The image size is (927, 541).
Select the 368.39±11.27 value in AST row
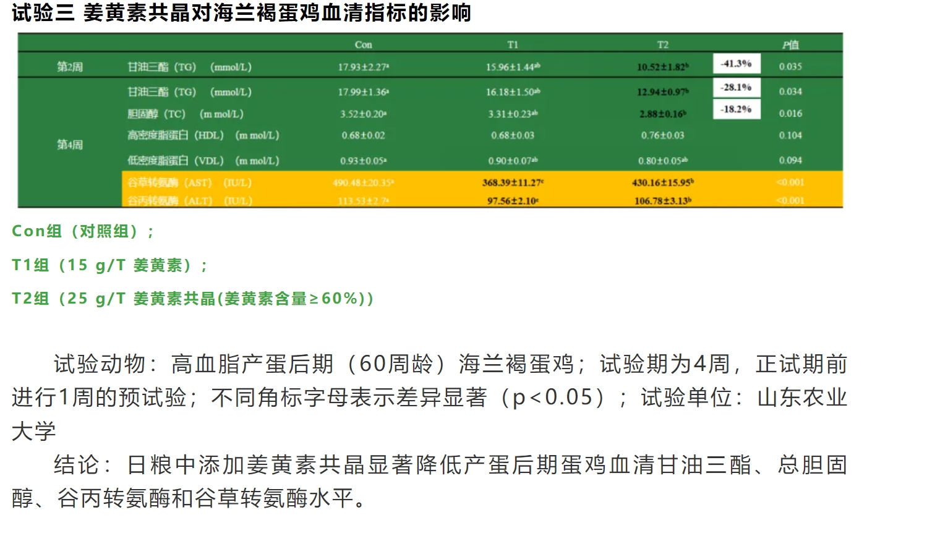(513, 183)
